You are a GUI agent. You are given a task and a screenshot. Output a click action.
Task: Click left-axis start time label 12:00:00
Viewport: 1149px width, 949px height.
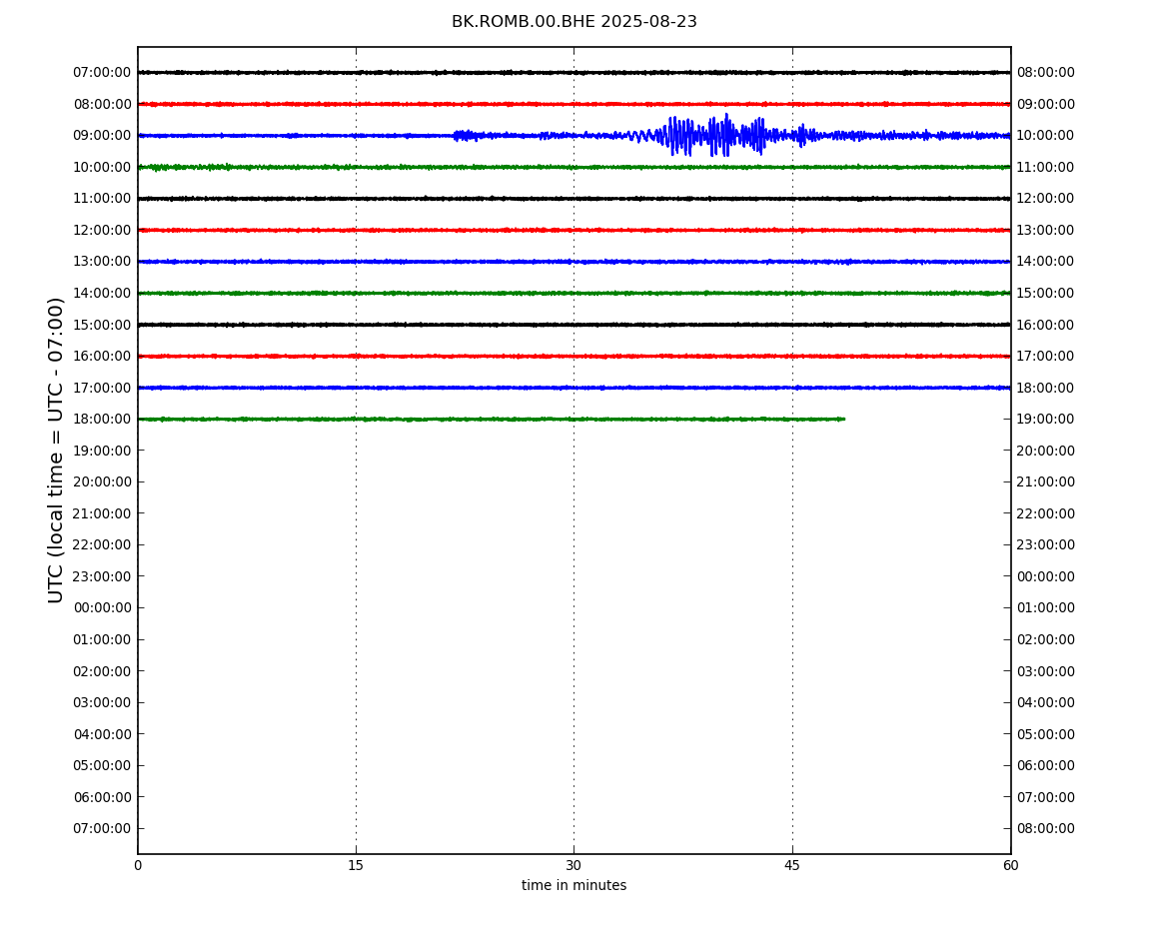[102, 230]
